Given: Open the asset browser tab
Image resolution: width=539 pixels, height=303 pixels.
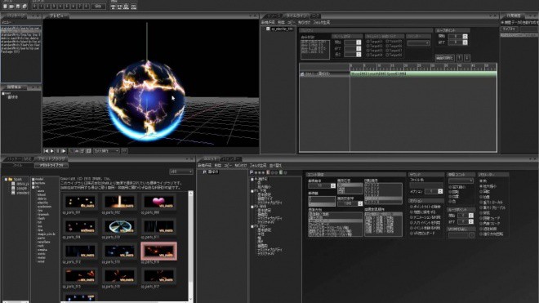Looking at the screenshot, I should click(x=51, y=159).
